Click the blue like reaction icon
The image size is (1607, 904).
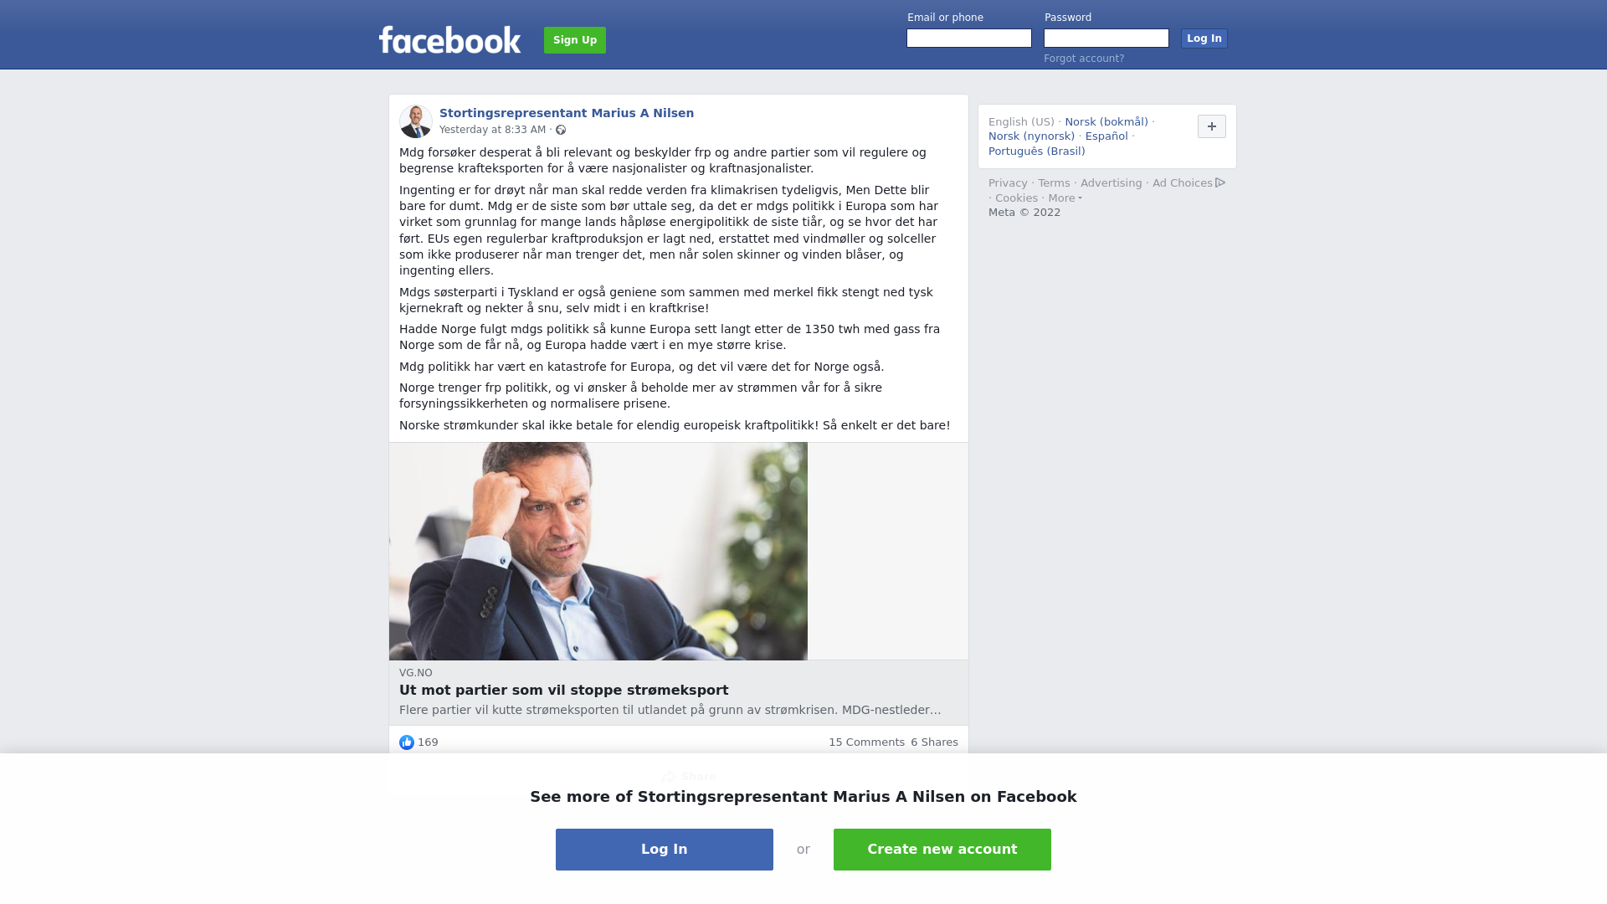pyautogui.click(x=407, y=742)
